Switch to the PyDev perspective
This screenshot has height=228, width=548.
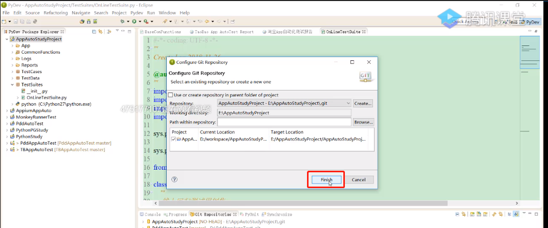click(x=530, y=21)
